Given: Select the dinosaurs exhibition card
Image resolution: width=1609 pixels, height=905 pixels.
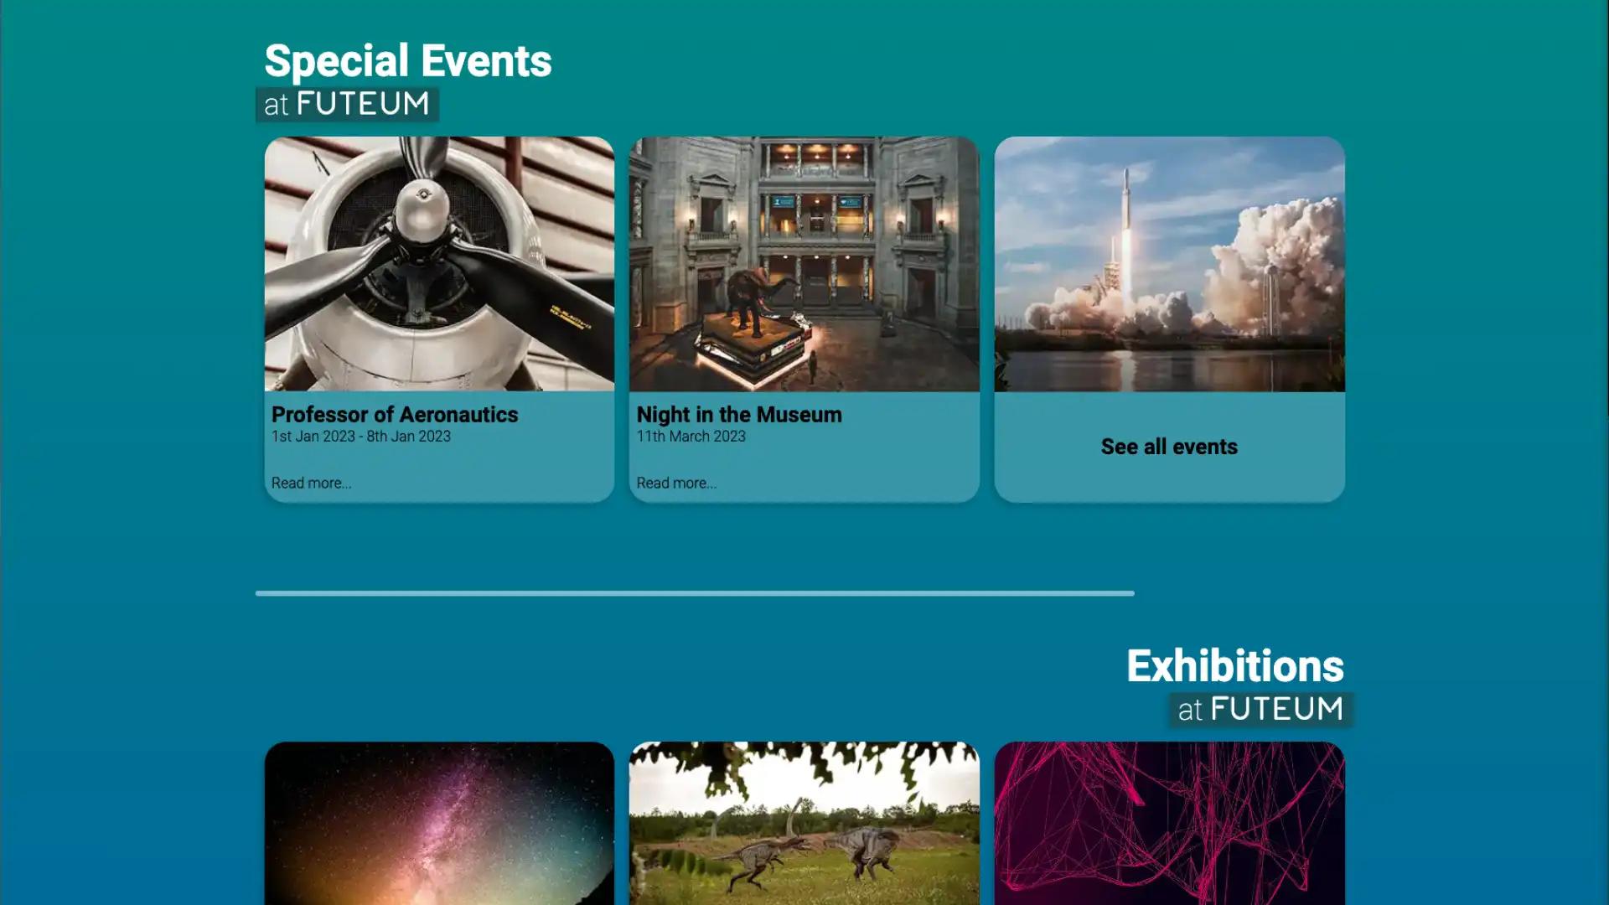Looking at the screenshot, I should click(804, 823).
